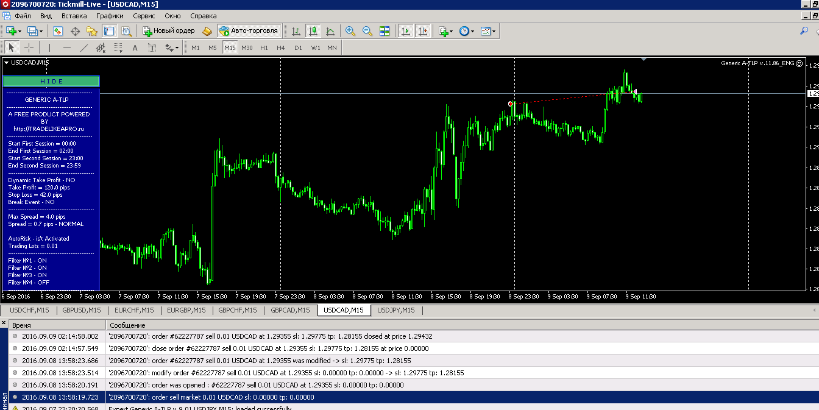This screenshot has height=410, width=819.
Task: Switch timeframe to H4
Action: tap(281, 48)
